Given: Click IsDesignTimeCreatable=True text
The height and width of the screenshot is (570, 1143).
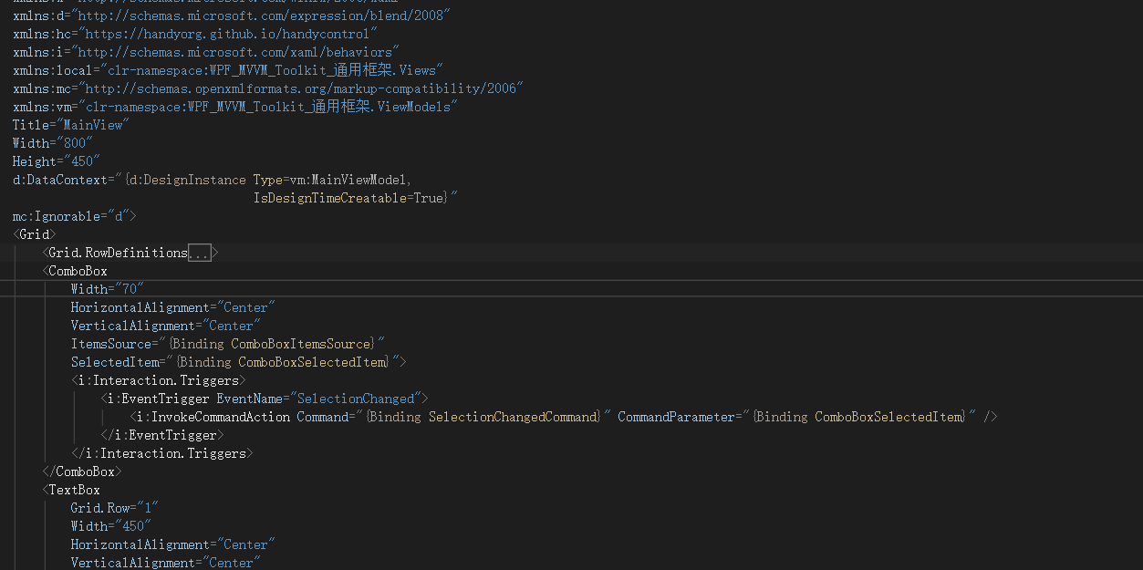Looking at the screenshot, I should [348, 198].
